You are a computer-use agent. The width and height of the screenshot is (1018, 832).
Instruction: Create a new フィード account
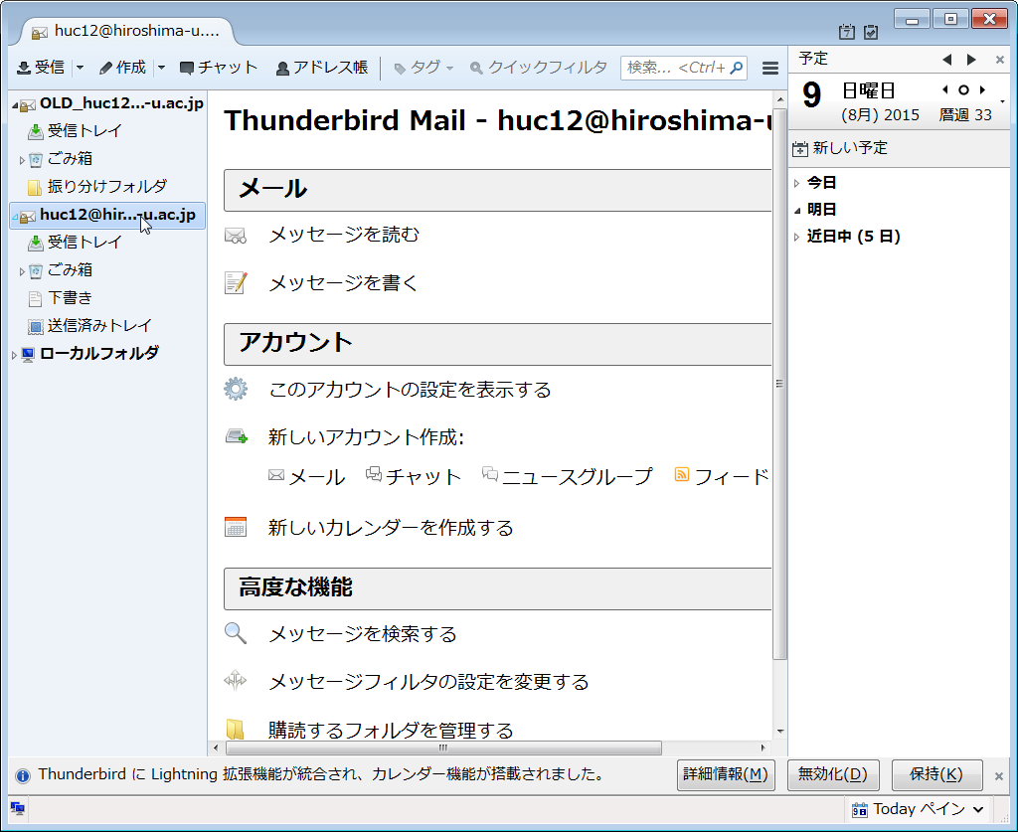(723, 476)
